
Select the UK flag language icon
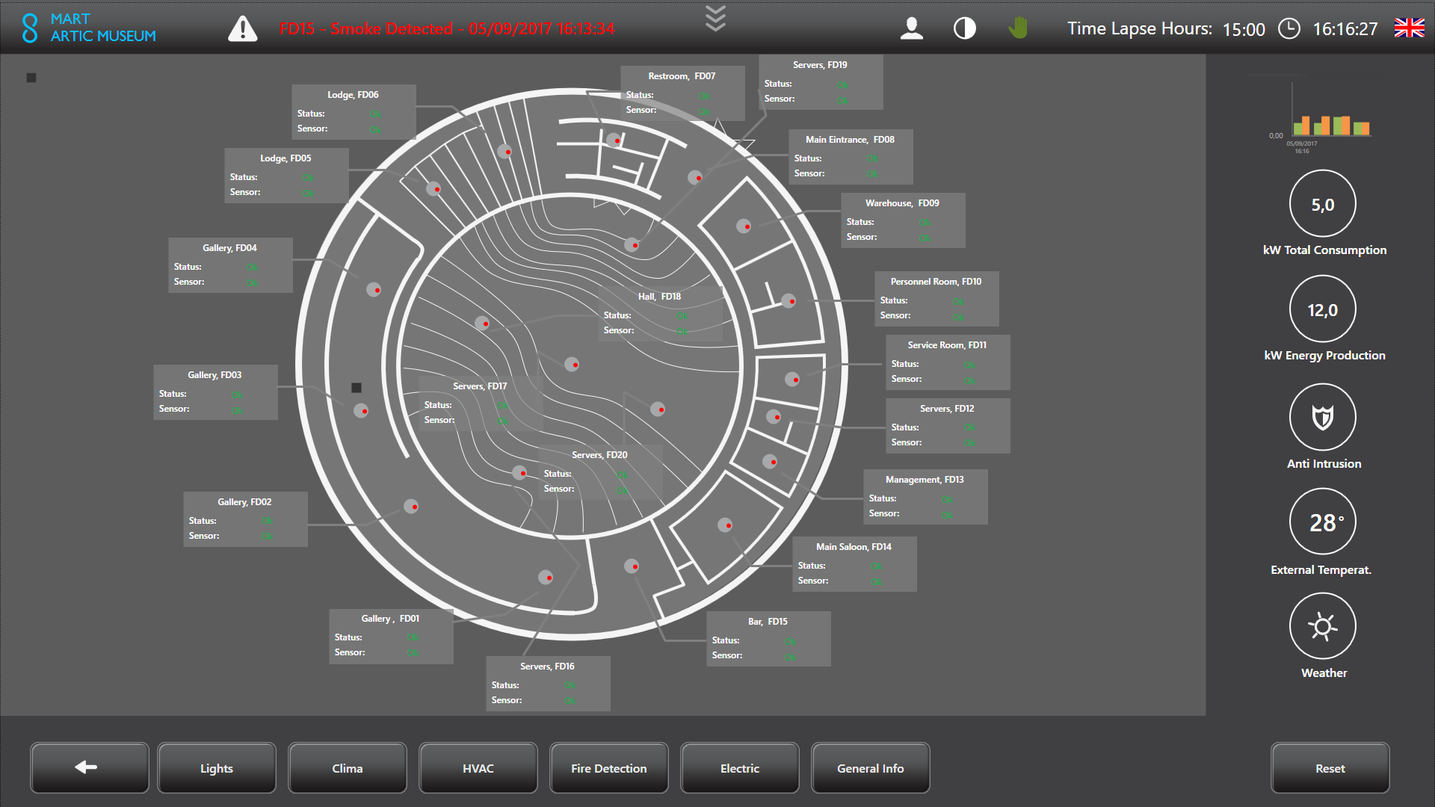1409,28
